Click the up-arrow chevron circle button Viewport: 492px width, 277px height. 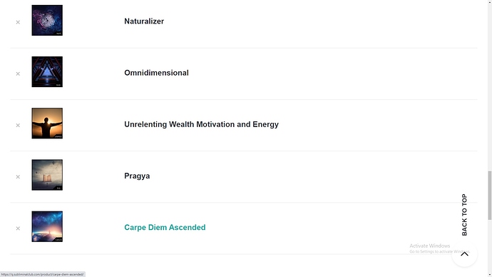coord(464,253)
